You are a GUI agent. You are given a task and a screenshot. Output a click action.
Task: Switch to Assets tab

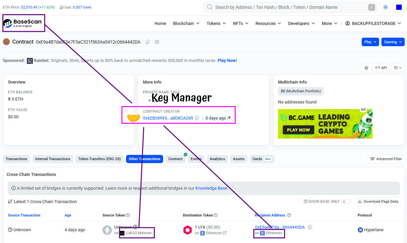pos(239,159)
